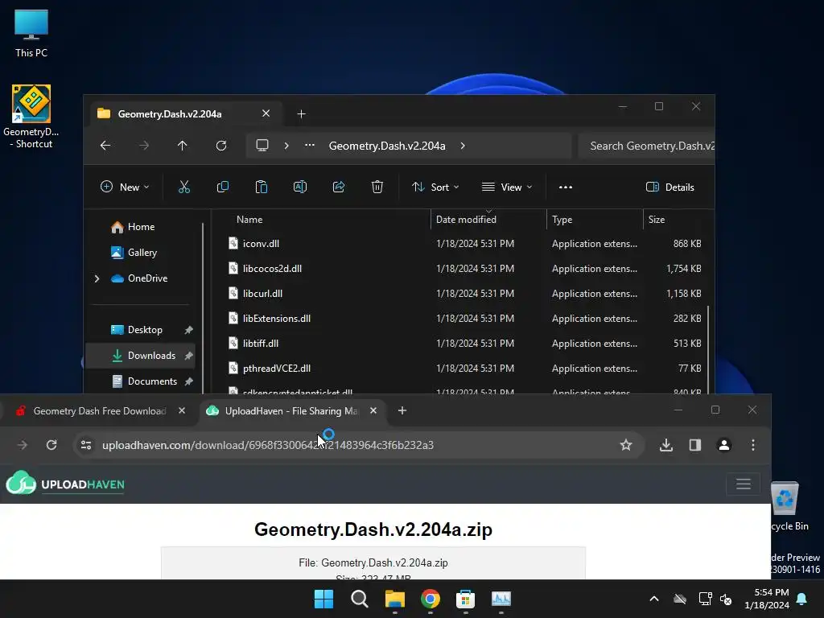The height and width of the screenshot is (618, 824).
Task: Open the Chrome three-dot menu
Action: 753,446
